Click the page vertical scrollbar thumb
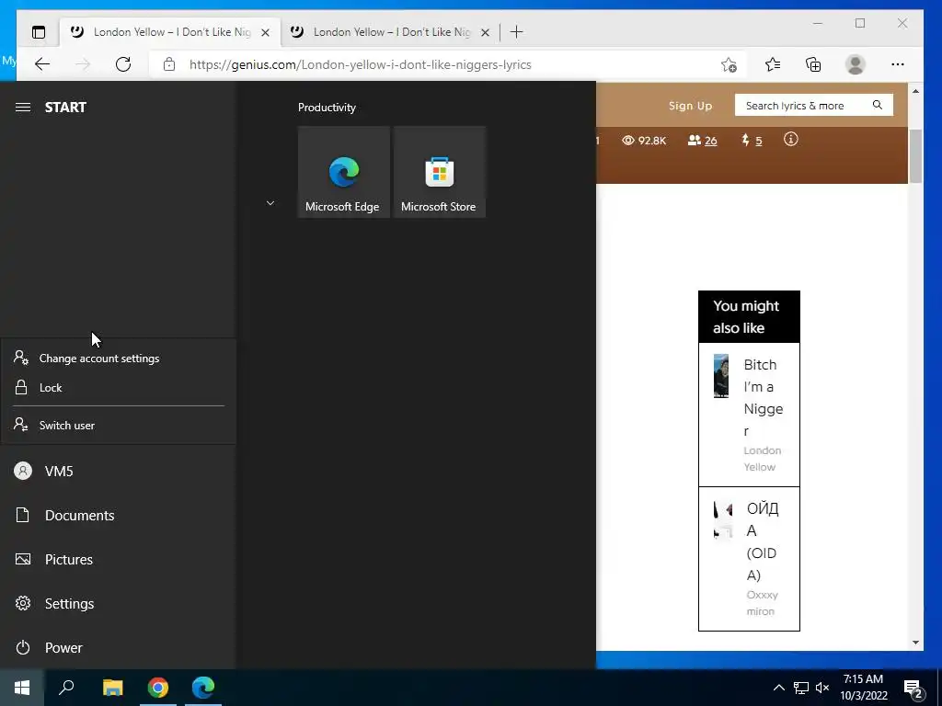Viewport: 942px width, 706px height. tap(915, 156)
